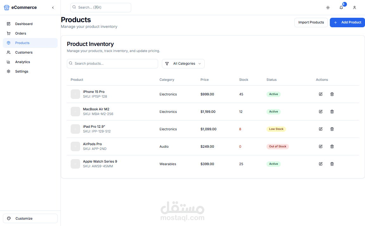Click the Products box icon in sidebar
Image resolution: width=365 pixels, height=226 pixels.
[x=9, y=43]
